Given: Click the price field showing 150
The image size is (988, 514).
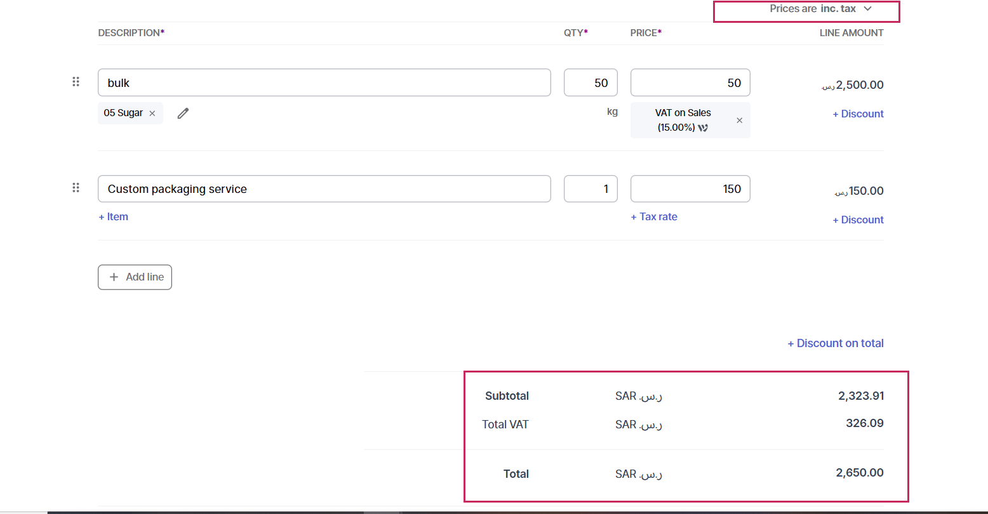Looking at the screenshot, I should (x=690, y=189).
